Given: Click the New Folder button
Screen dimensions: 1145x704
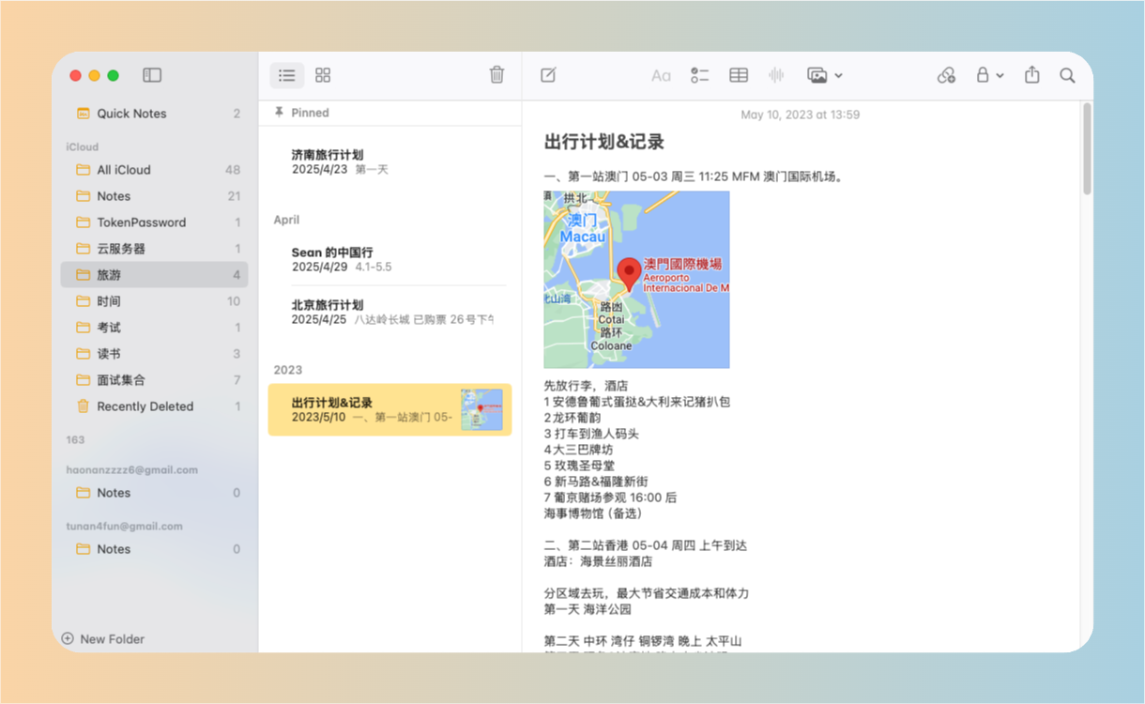Looking at the screenshot, I should point(103,639).
